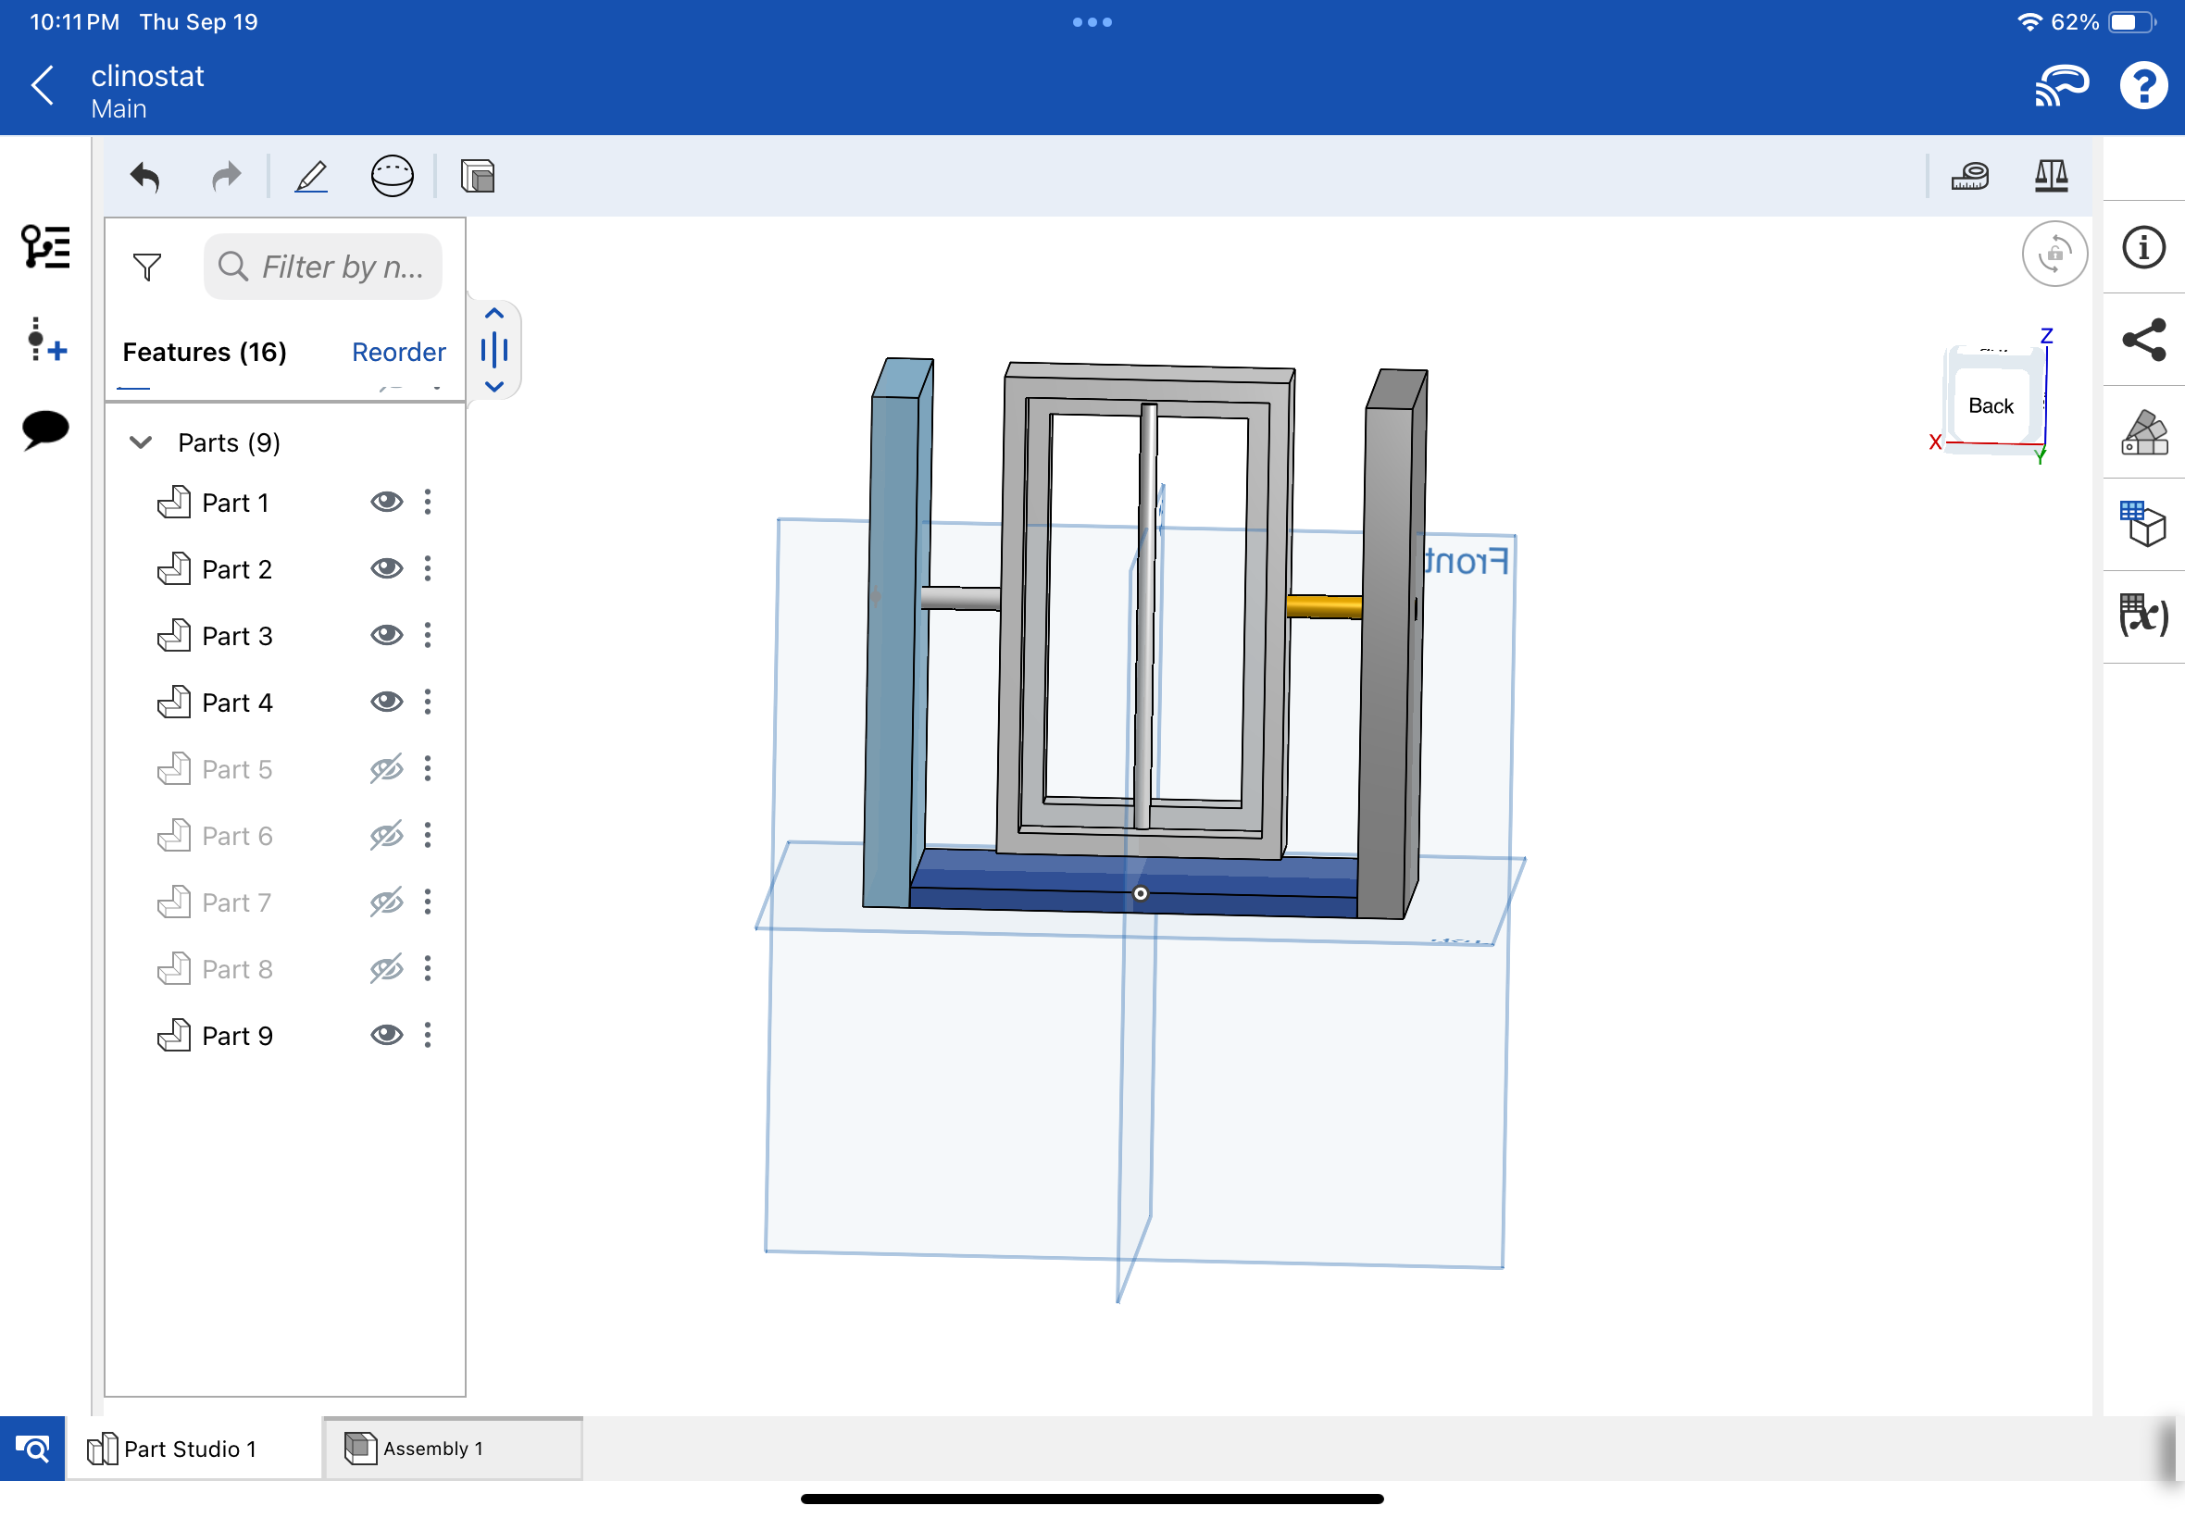The height and width of the screenshot is (1518, 2185).
Task: Open the comments speech bubble
Action: point(45,429)
